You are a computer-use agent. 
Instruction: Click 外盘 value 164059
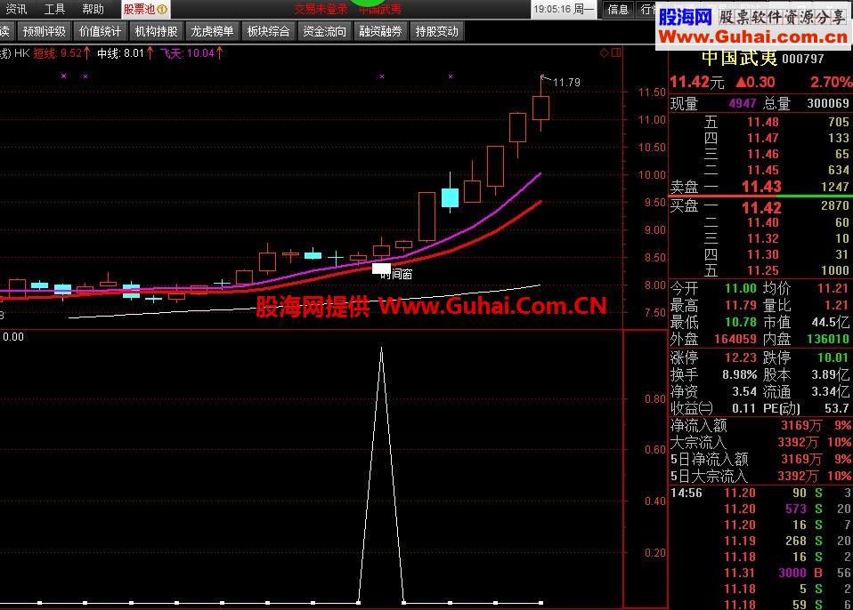(x=735, y=339)
